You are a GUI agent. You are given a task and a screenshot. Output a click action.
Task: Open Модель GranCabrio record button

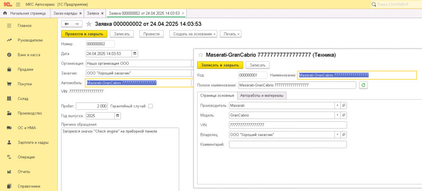[344, 115]
